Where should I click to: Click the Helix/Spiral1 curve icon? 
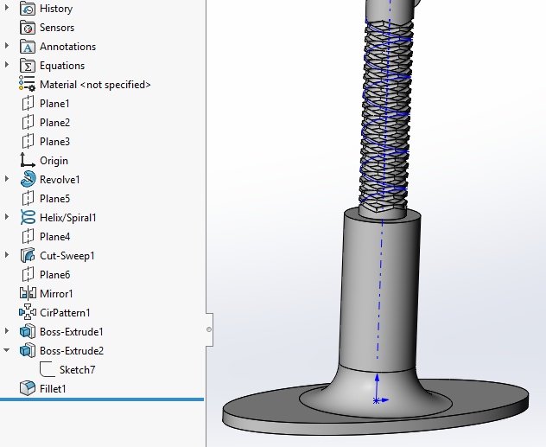[28, 218]
